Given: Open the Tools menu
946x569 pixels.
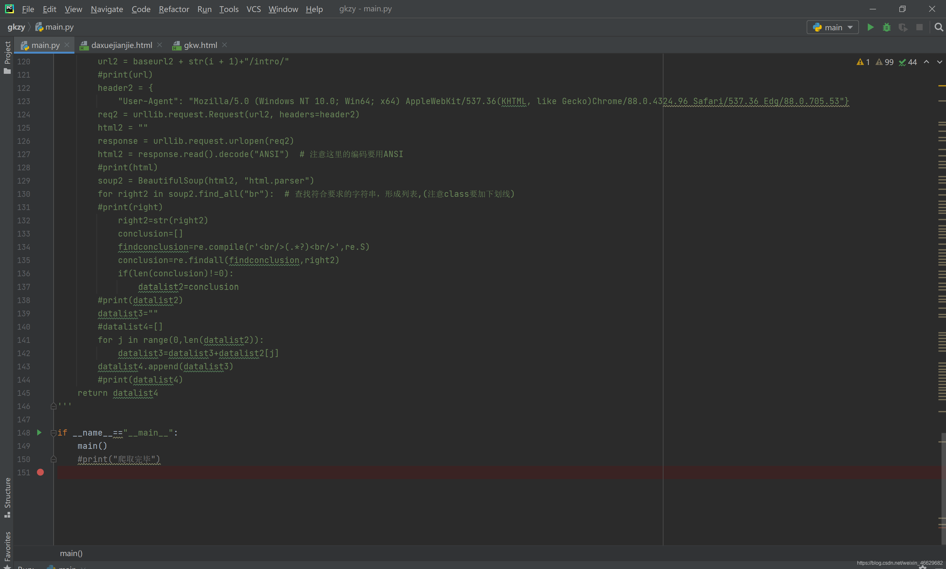Looking at the screenshot, I should 228,9.
